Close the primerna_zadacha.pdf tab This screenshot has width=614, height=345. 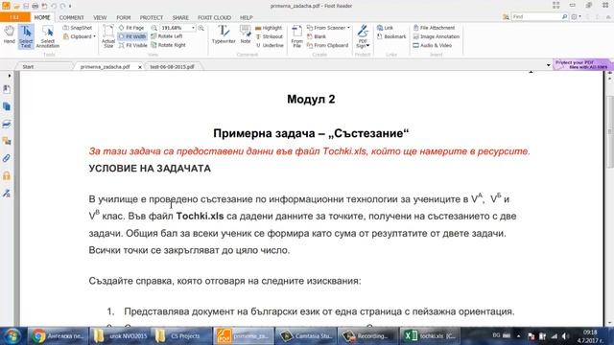[x=140, y=67]
